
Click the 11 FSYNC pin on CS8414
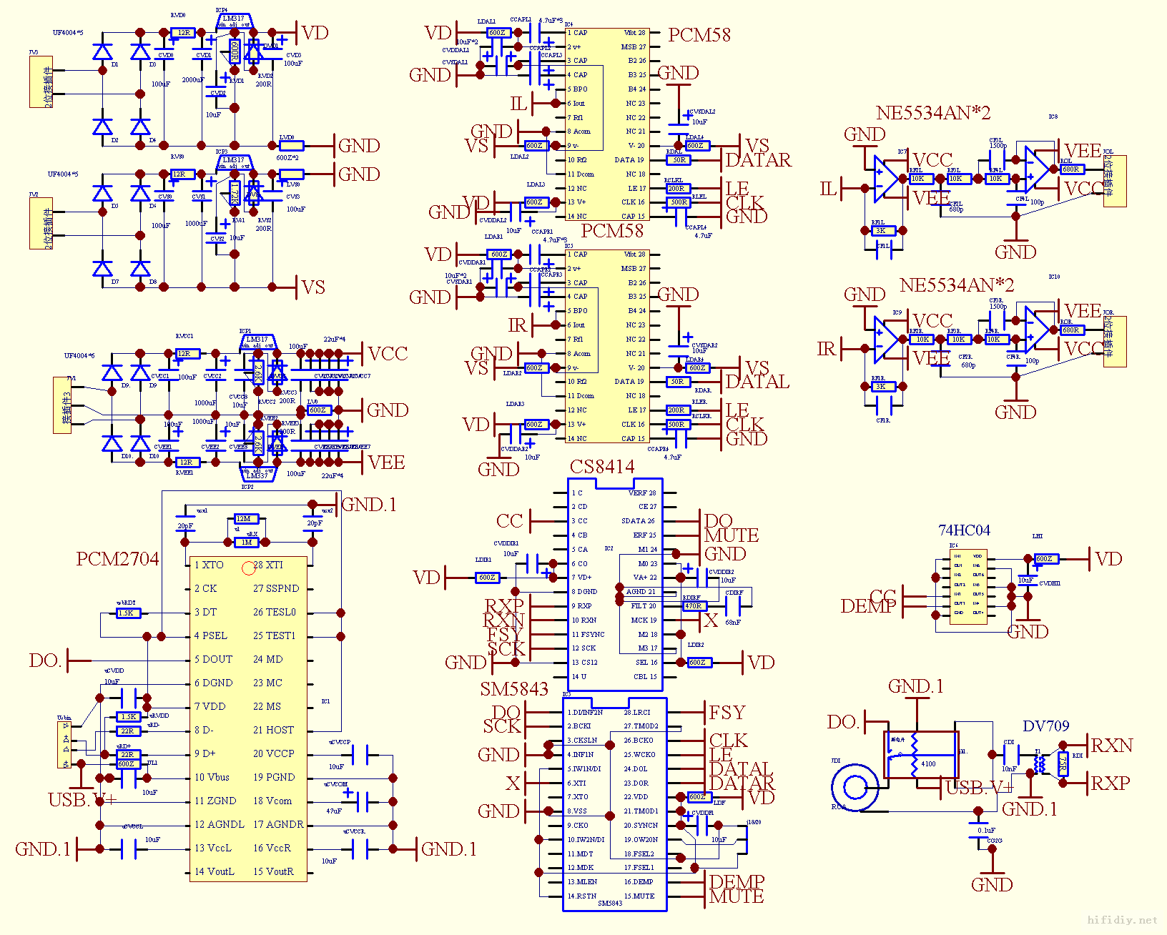(588, 634)
